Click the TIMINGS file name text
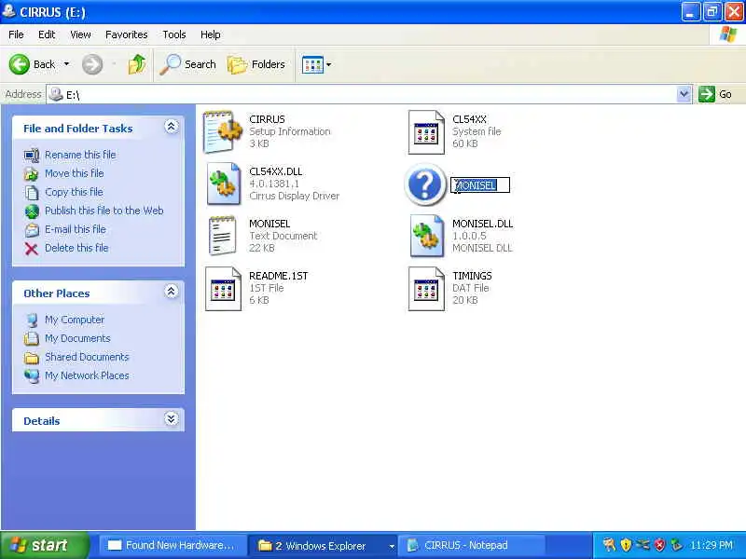Viewport: 746px width, 559px height. click(472, 276)
